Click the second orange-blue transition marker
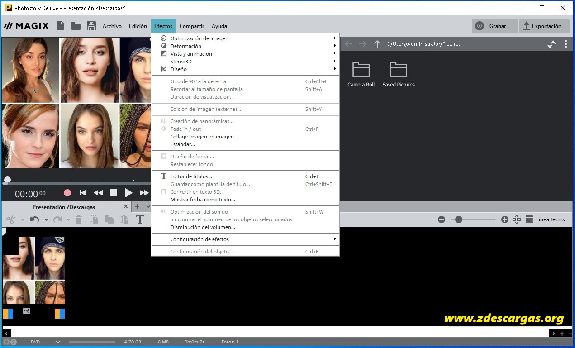The width and height of the screenshot is (575, 348). point(60,313)
